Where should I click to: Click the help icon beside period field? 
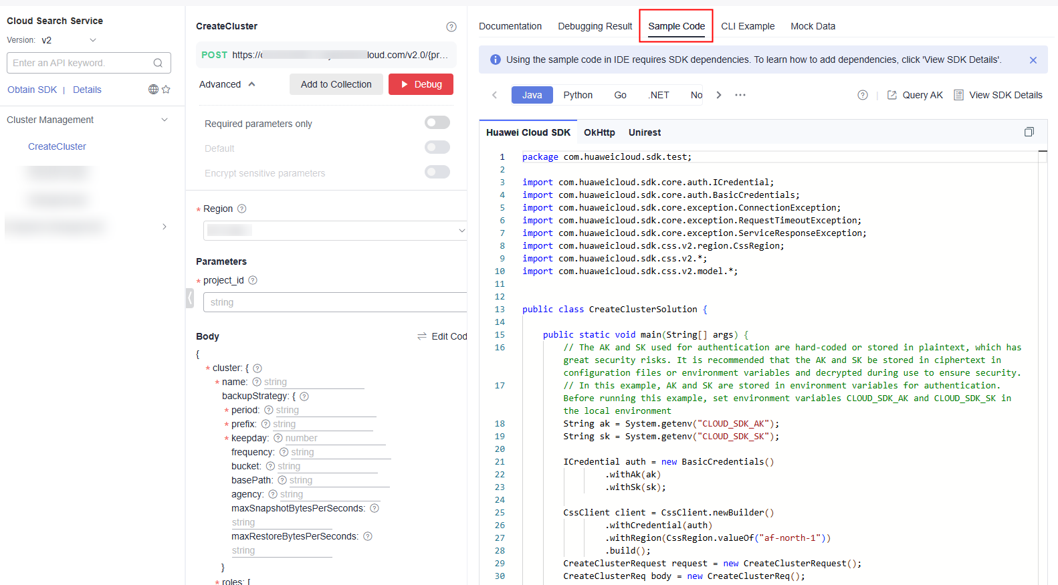coord(269,410)
